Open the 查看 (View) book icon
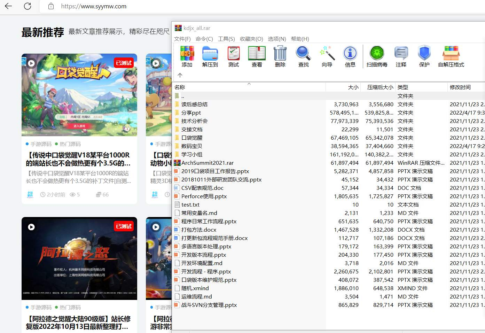 pos(257,53)
